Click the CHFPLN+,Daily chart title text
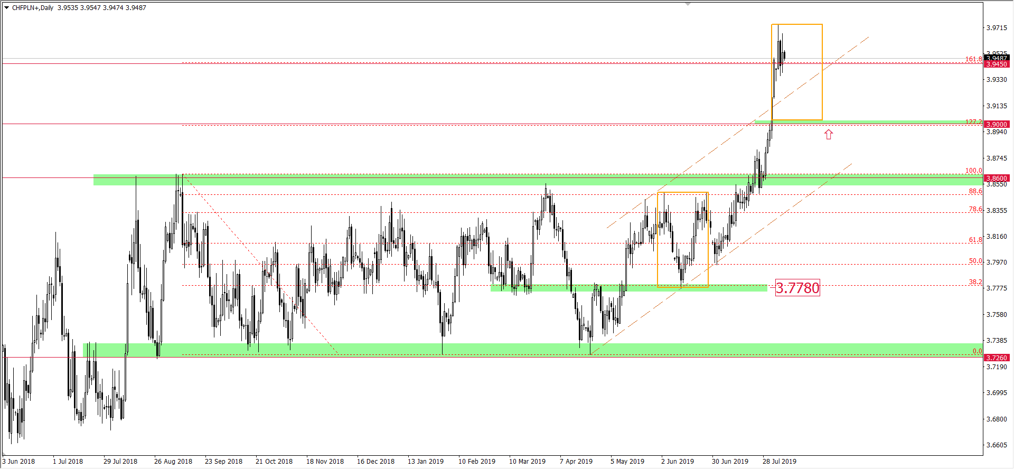The width and height of the screenshot is (1014, 469). tap(33, 8)
